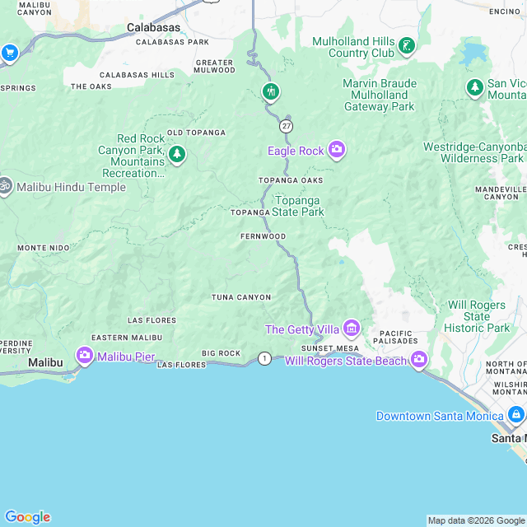The image size is (527, 527).
Task: Click the Highway 1 shield marker
Action: 264,359
